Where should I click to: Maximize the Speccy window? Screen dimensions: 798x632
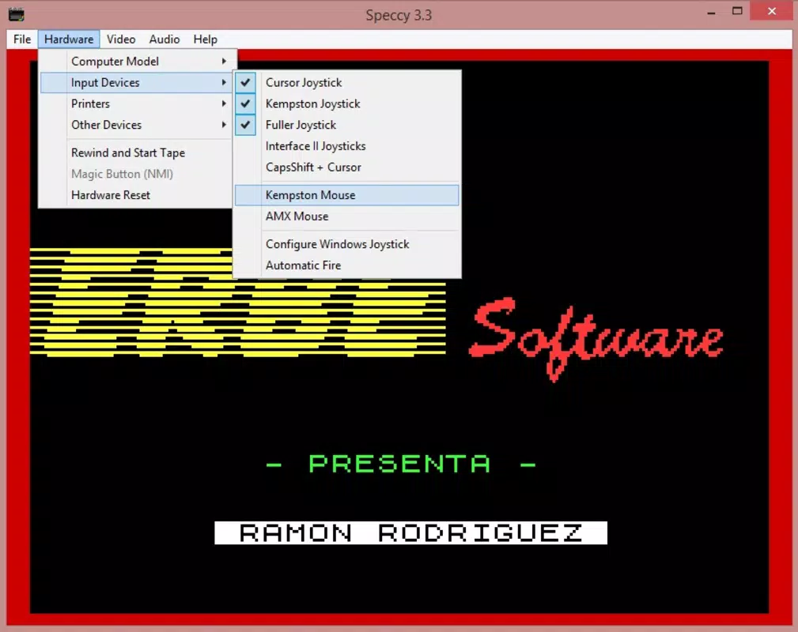pos(737,11)
